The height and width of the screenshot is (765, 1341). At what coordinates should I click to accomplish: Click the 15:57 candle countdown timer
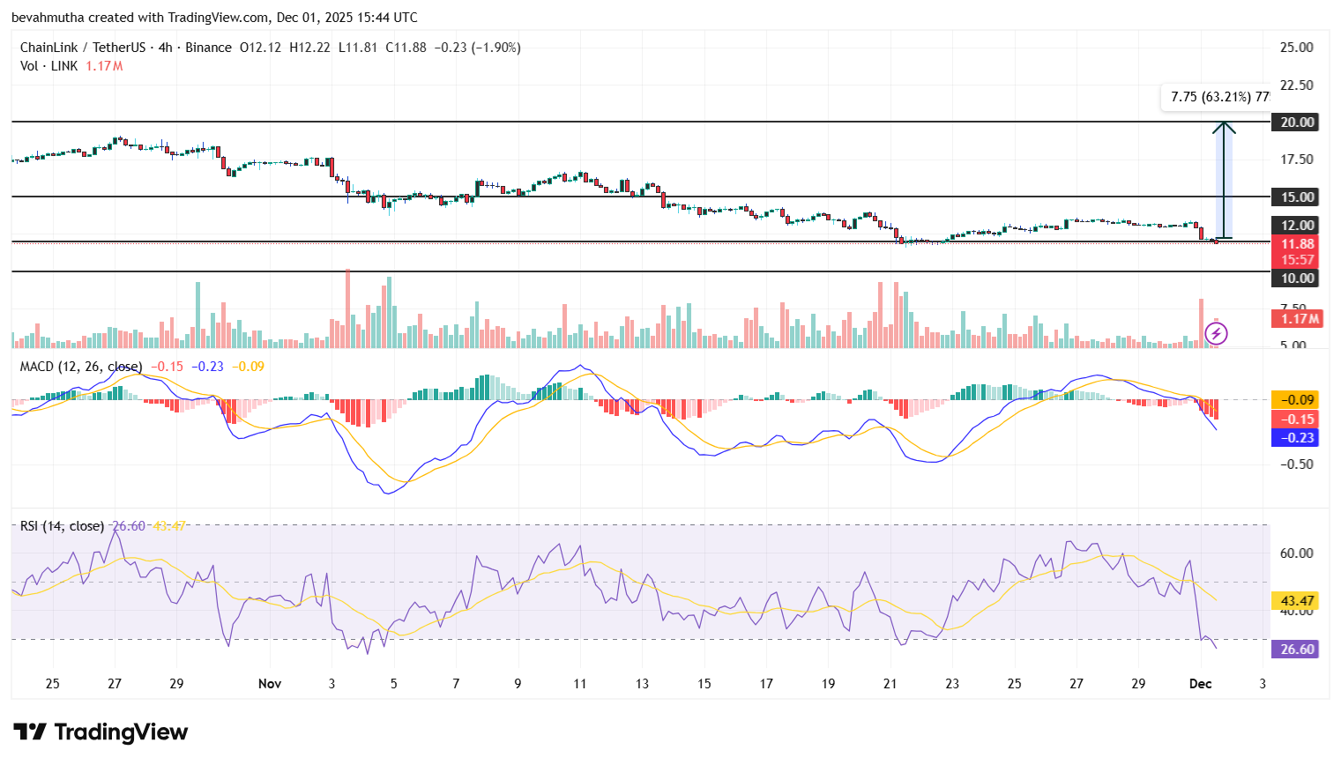tap(1295, 259)
